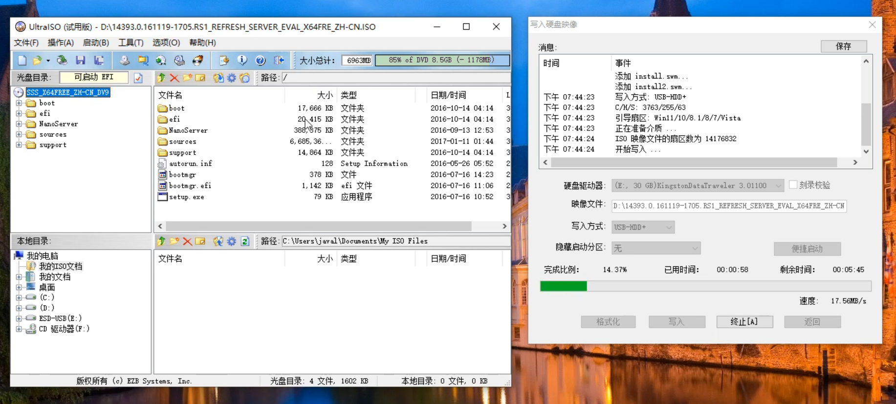Expand the boot folder in disc tree

pyautogui.click(x=19, y=103)
